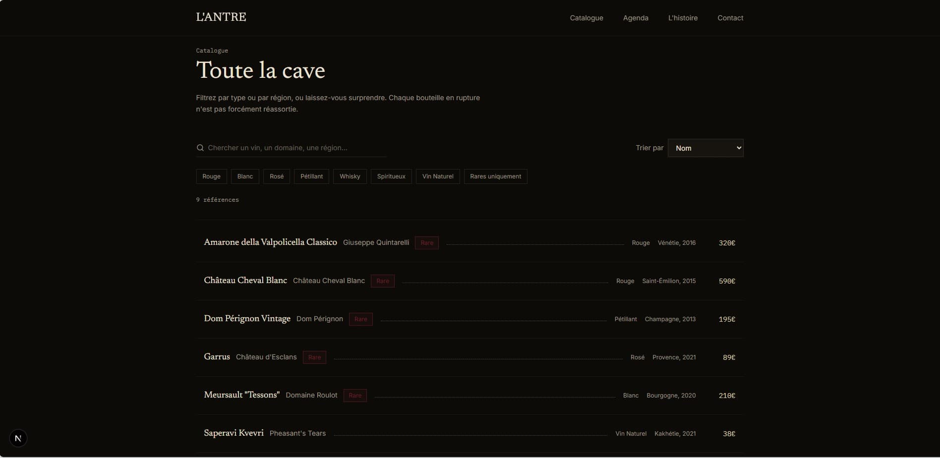This screenshot has height=458, width=940.
Task: Click the 320€ price
Action: [727, 243]
